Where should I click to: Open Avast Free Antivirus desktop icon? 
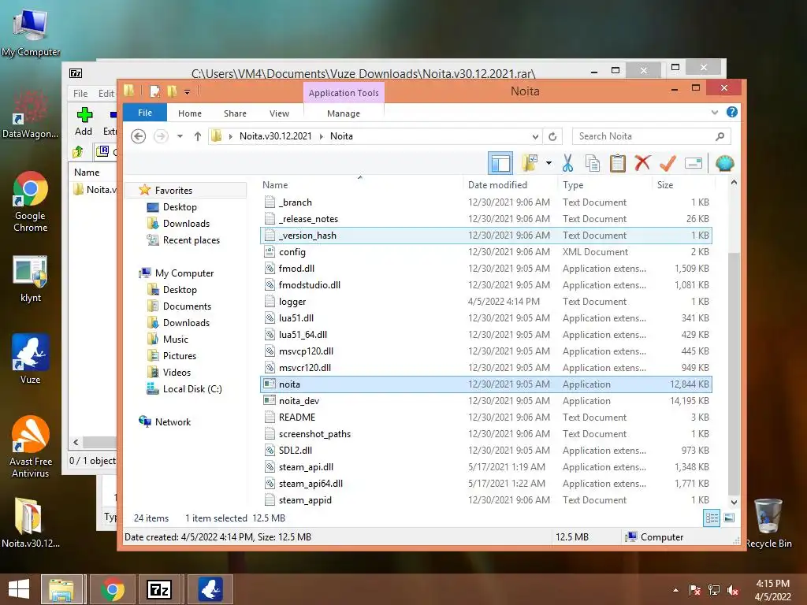tap(31, 447)
